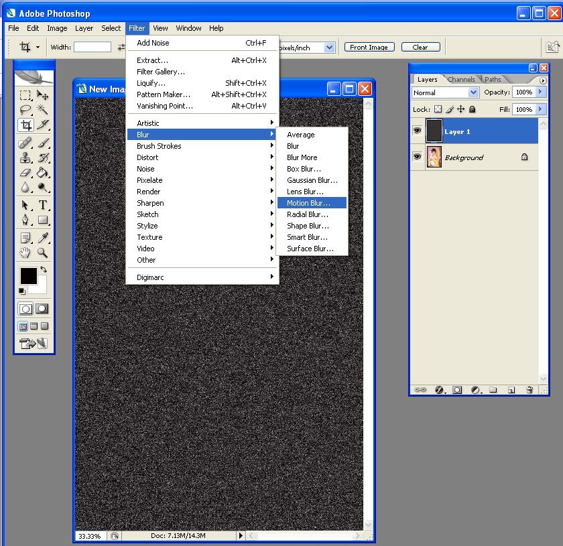Select the Lasso tool in the toolbox

(x=25, y=110)
